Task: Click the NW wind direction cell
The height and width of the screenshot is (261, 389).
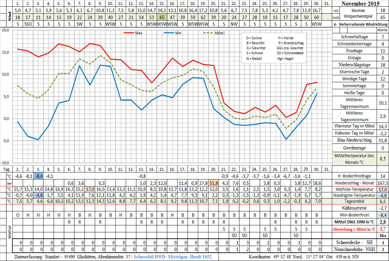Action: coord(234,24)
